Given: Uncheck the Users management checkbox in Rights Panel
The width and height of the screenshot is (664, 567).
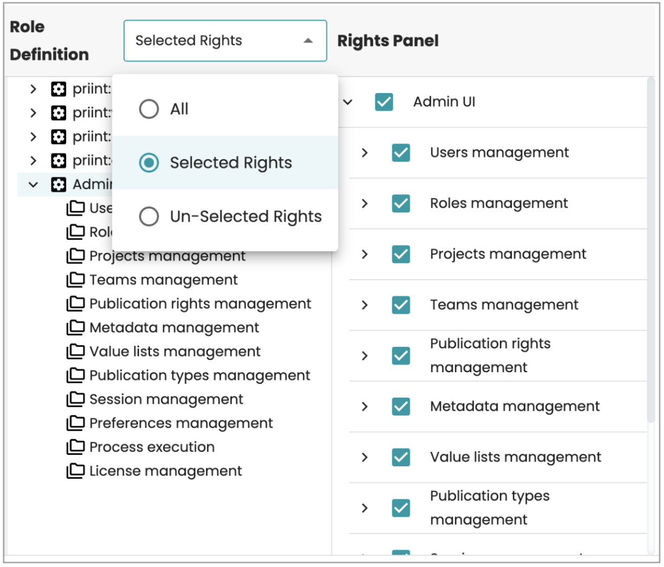Looking at the screenshot, I should pos(400,153).
